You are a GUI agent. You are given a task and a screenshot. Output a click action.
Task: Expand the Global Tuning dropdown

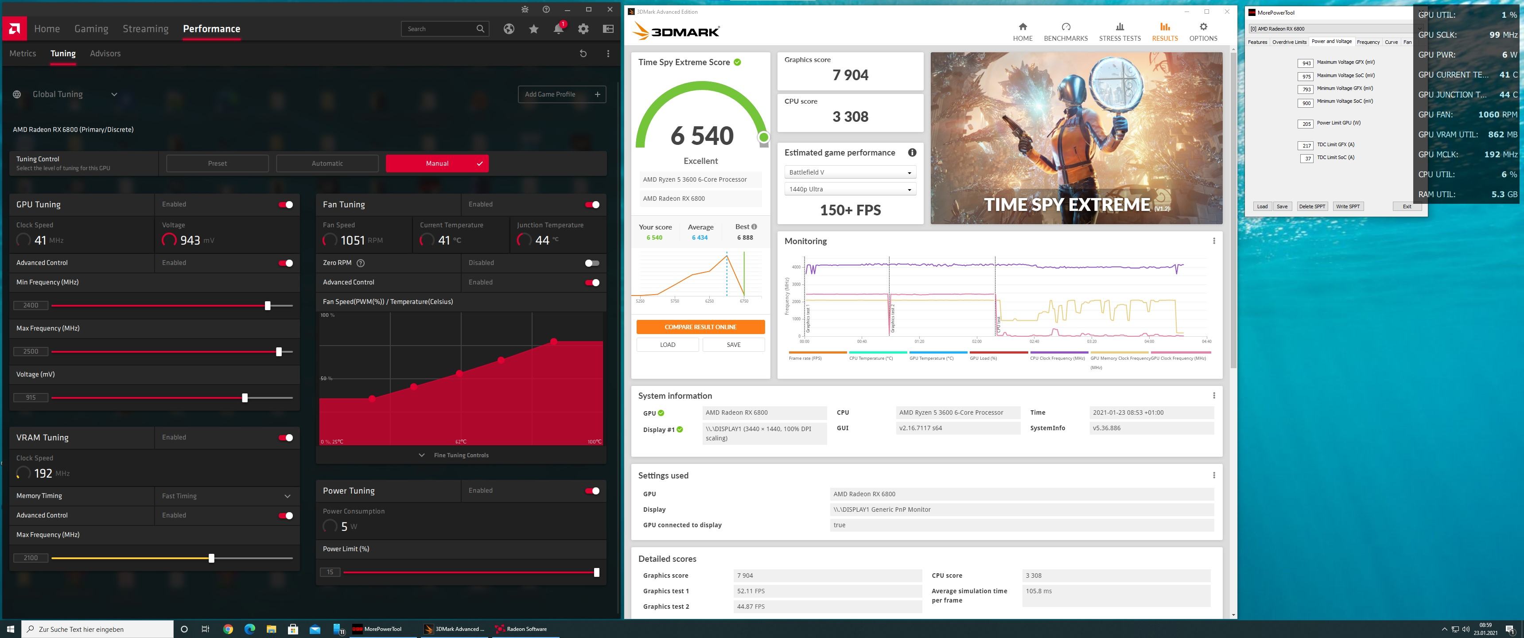(114, 94)
